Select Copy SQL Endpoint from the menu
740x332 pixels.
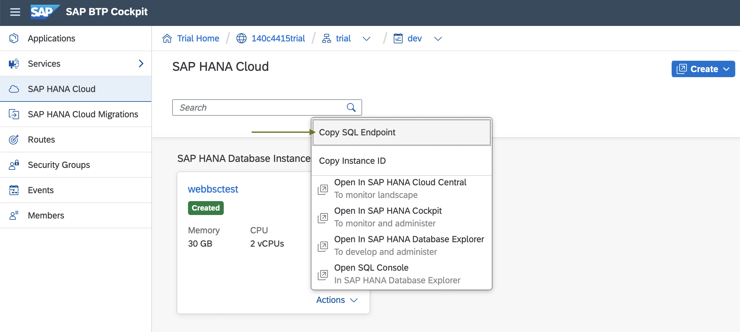357,132
